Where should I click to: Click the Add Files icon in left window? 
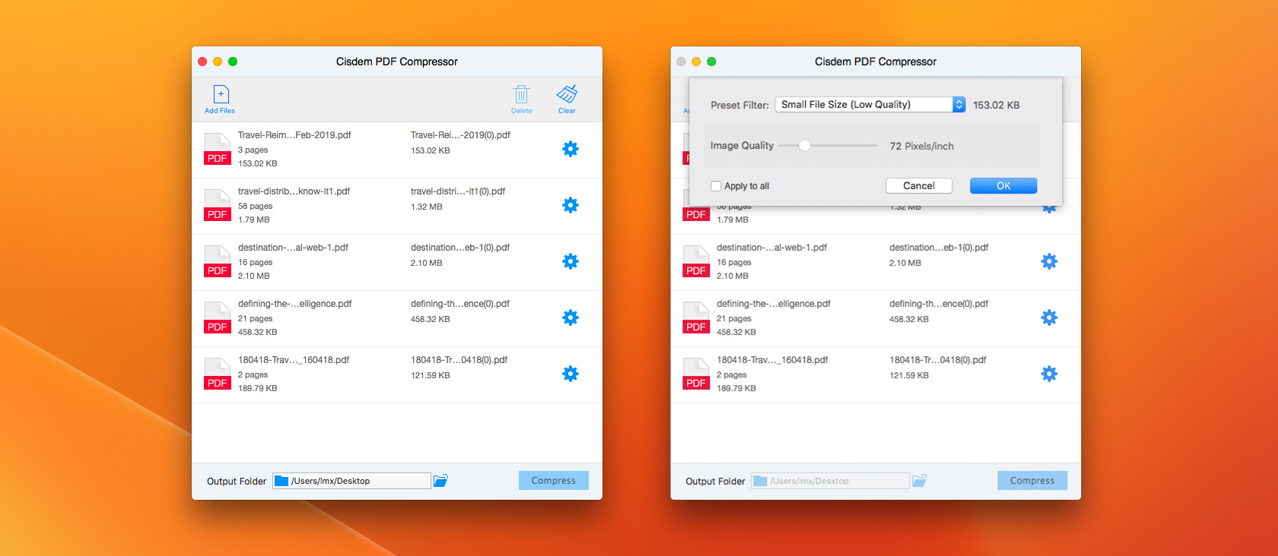point(221,95)
